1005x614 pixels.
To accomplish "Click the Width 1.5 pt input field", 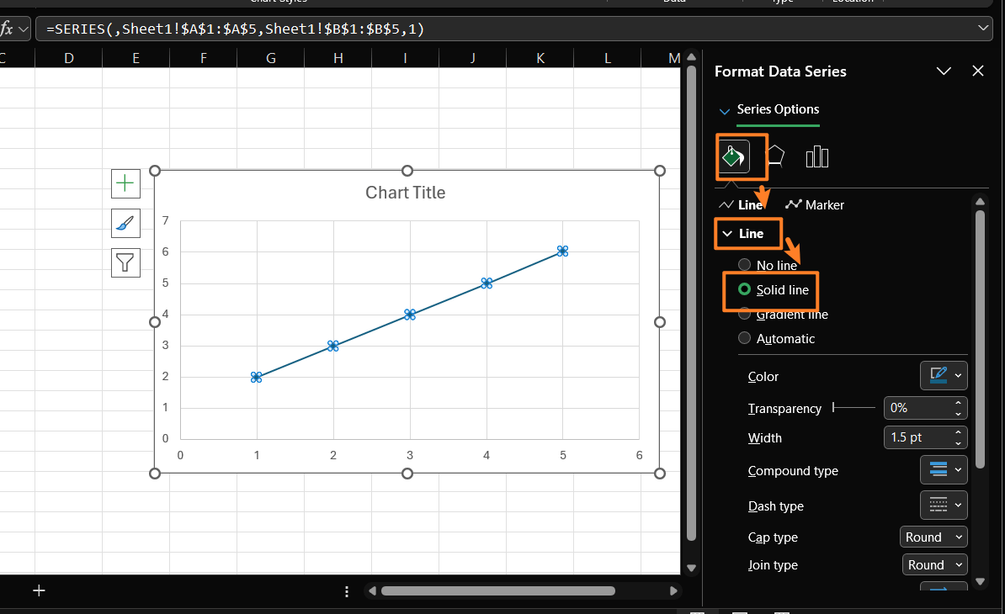I will 917,437.
